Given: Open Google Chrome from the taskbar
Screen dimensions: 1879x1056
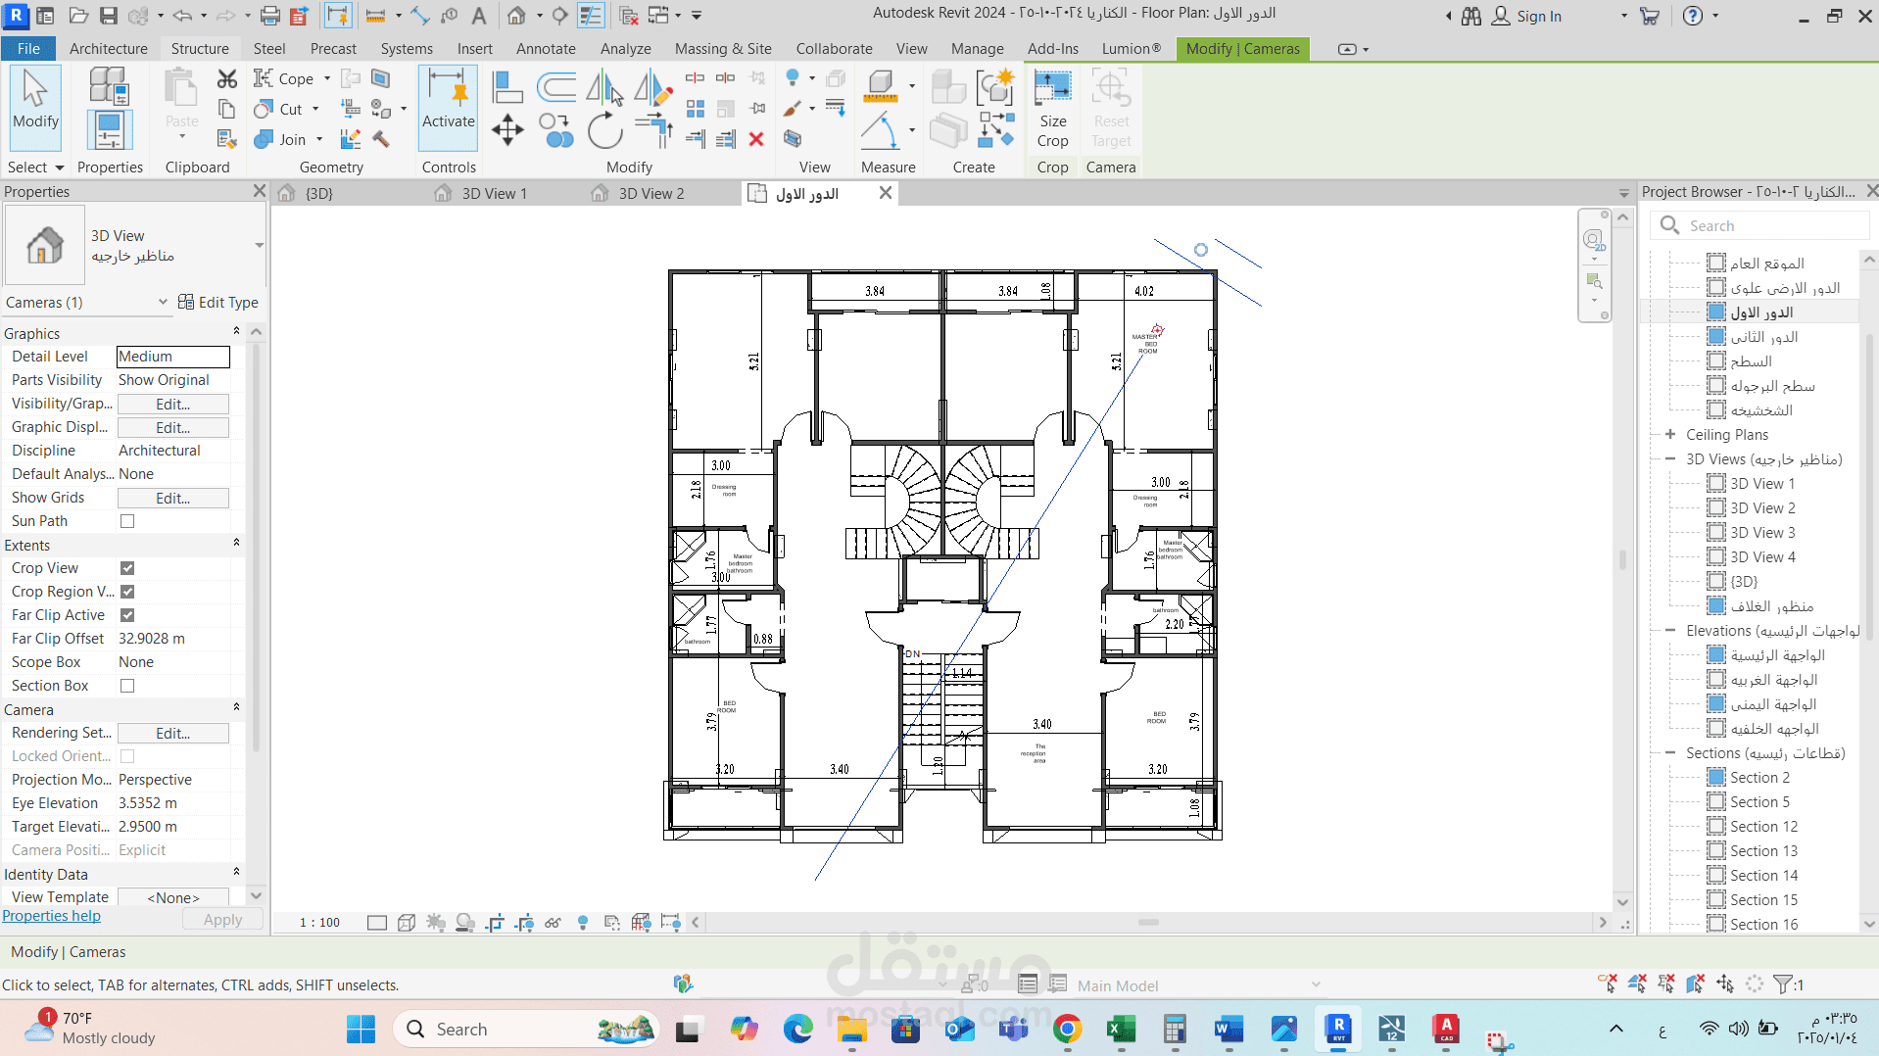Looking at the screenshot, I should pos(1067,1029).
